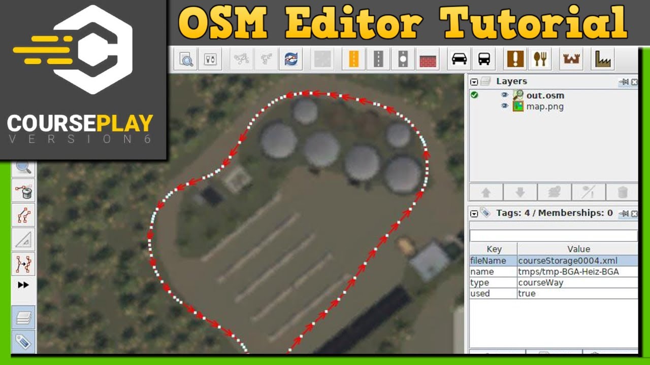Open the preferences toggle-switch toolbar icon
The width and height of the screenshot is (650, 365).
[x=210, y=59]
